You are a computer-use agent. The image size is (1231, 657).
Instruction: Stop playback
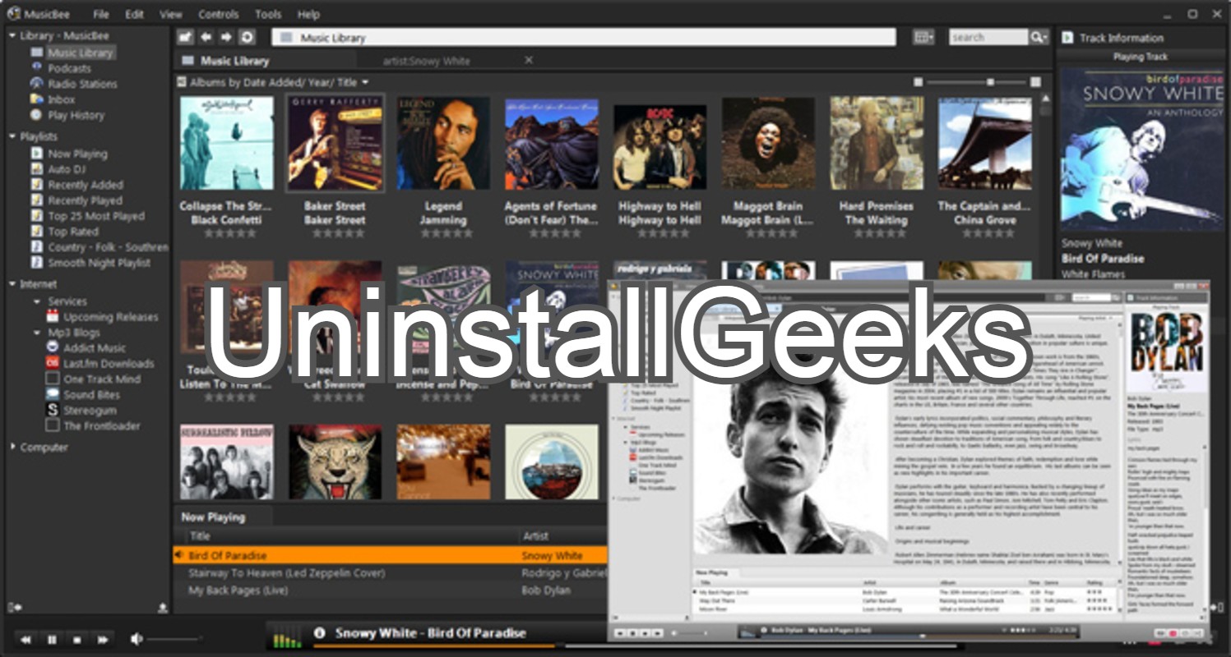point(77,639)
